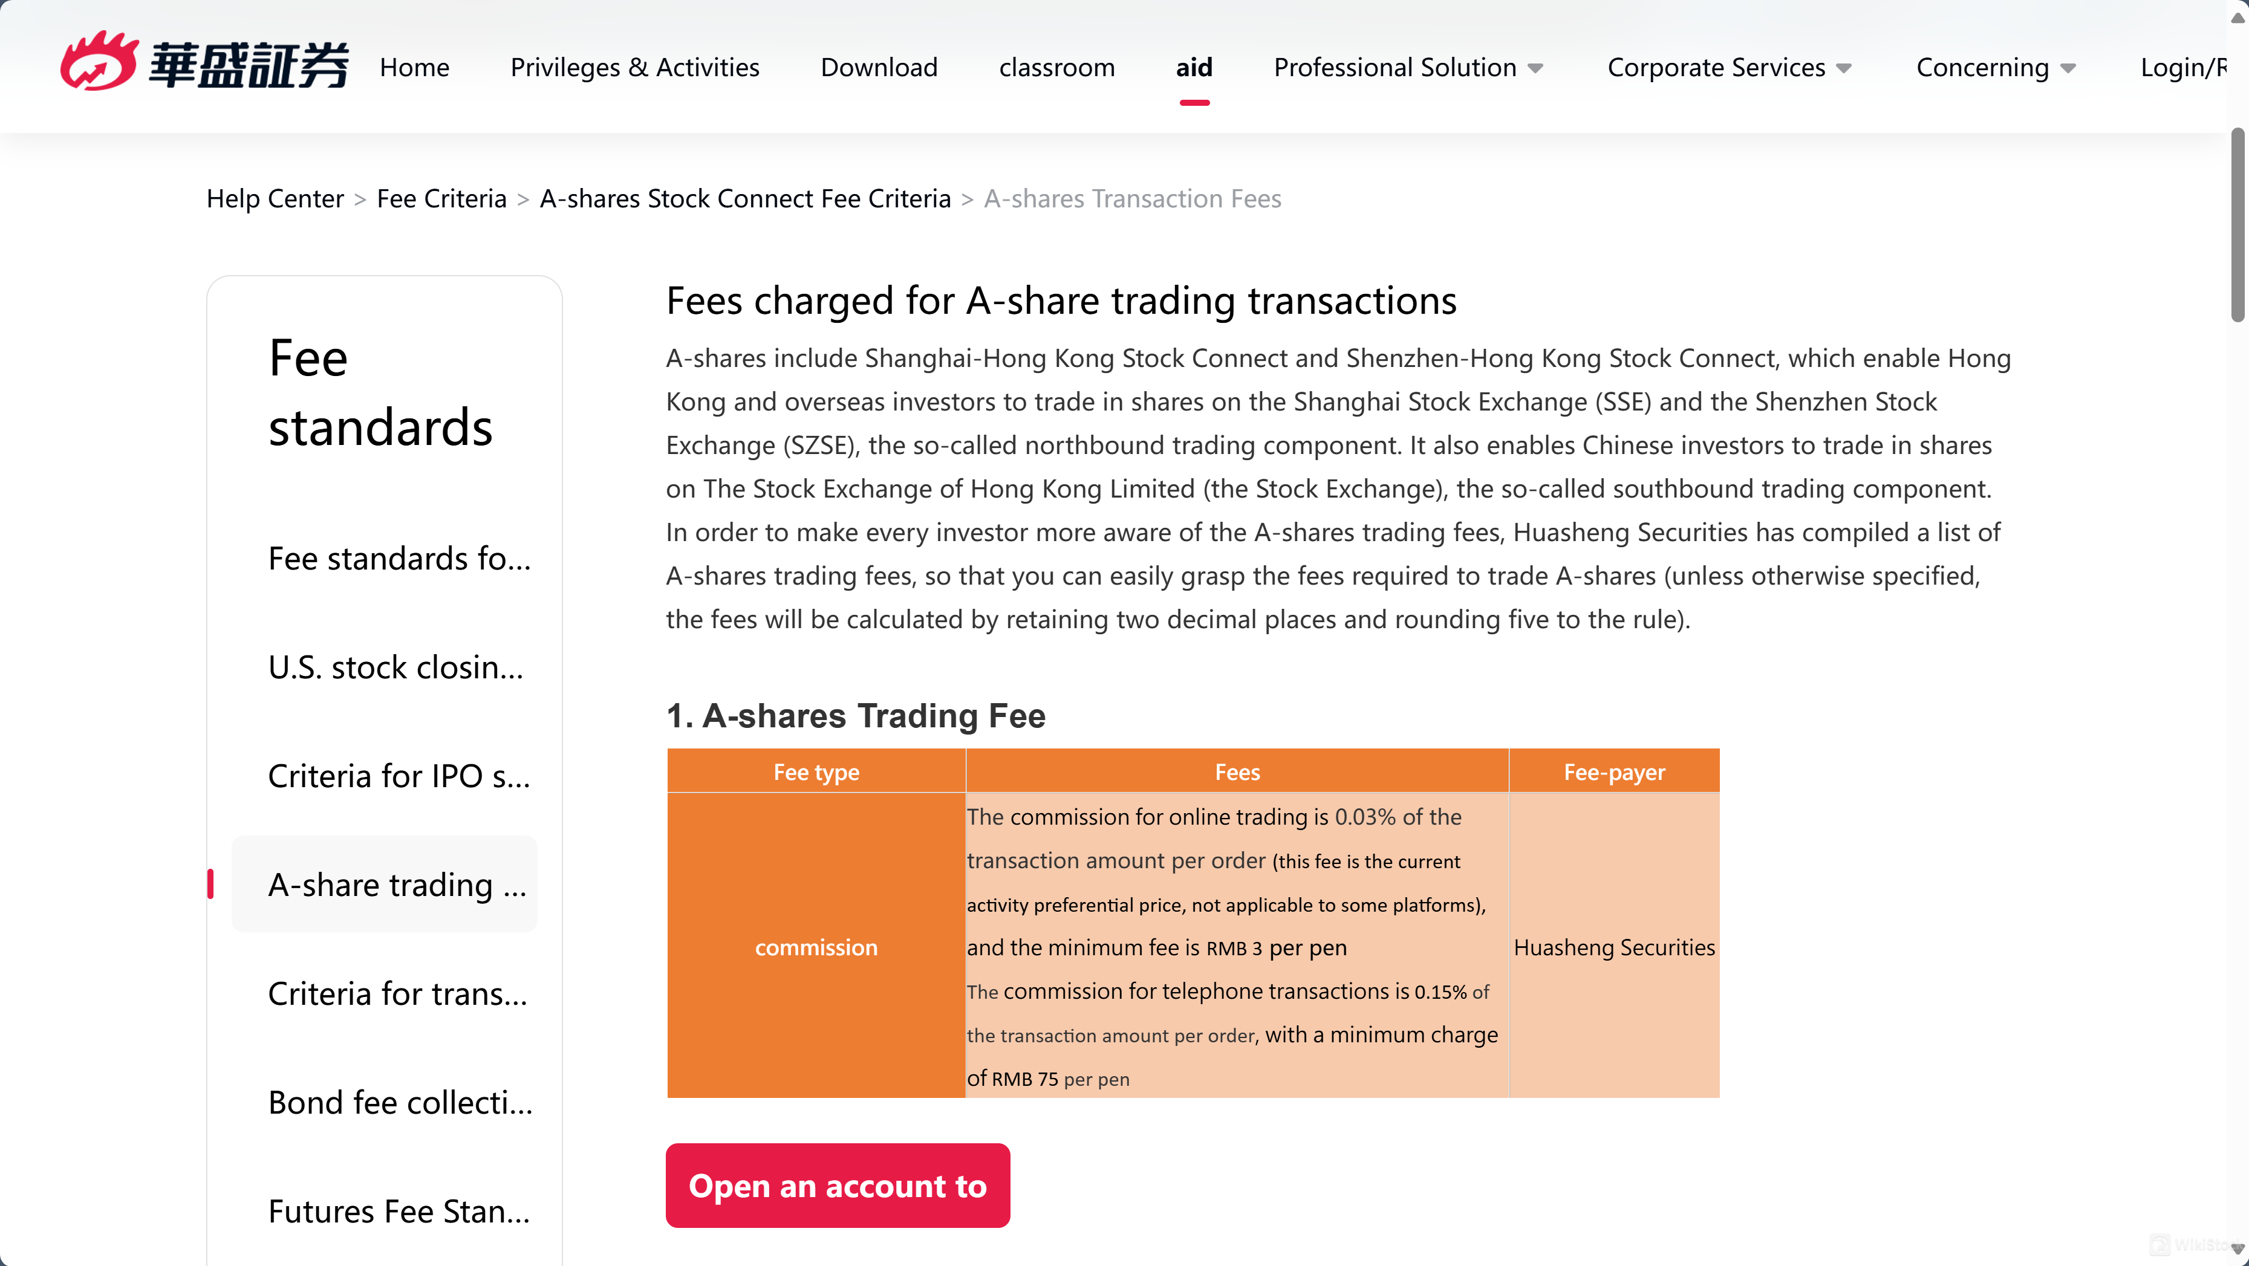Image resolution: width=2249 pixels, height=1266 pixels.
Task: Open Bond fee collection sidebar item
Action: [x=400, y=1102]
